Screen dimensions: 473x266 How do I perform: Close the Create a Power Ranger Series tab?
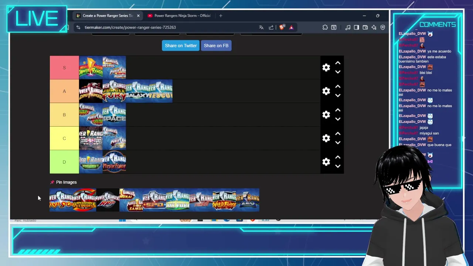tap(138, 16)
